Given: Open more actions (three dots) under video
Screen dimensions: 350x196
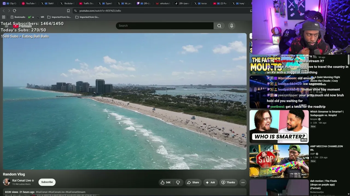Looking at the screenshot, I should pyautogui.click(x=243, y=182).
